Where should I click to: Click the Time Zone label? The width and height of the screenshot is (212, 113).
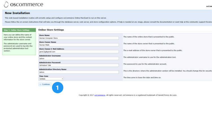click(x=44, y=76)
